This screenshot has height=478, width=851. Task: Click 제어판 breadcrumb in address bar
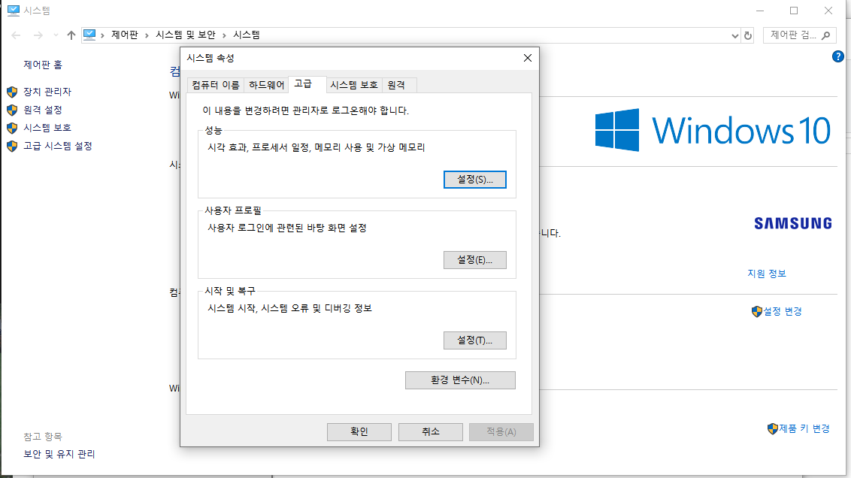pyautogui.click(x=125, y=35)
